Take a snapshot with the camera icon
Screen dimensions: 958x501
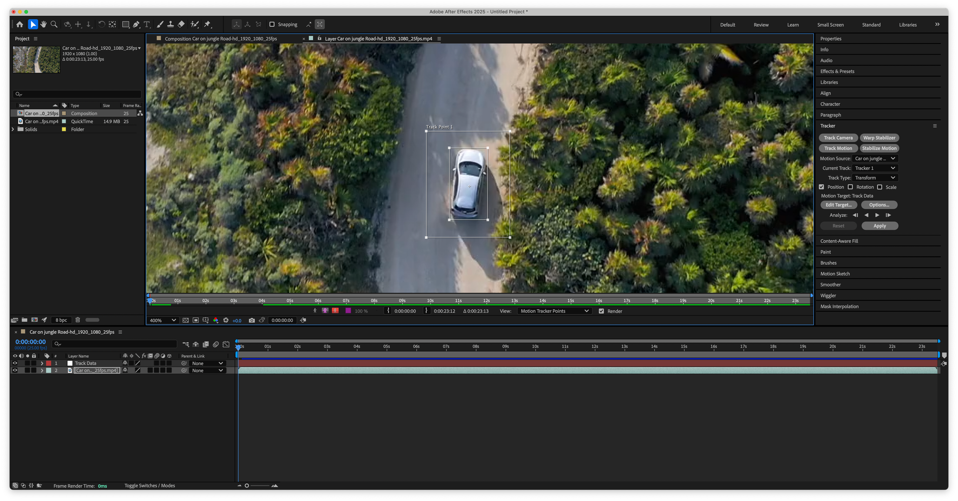click(251, 320)
